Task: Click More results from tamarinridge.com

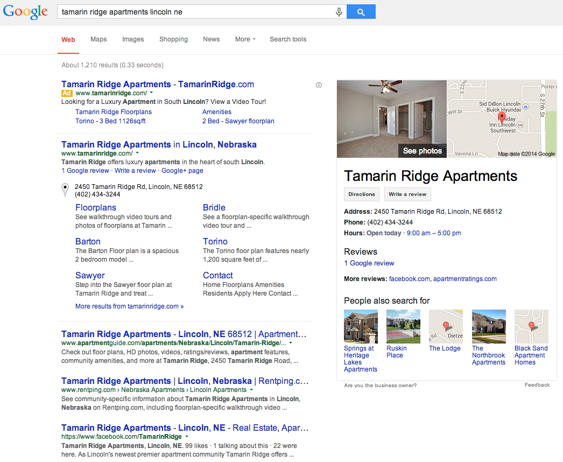Action: point(129,306)
